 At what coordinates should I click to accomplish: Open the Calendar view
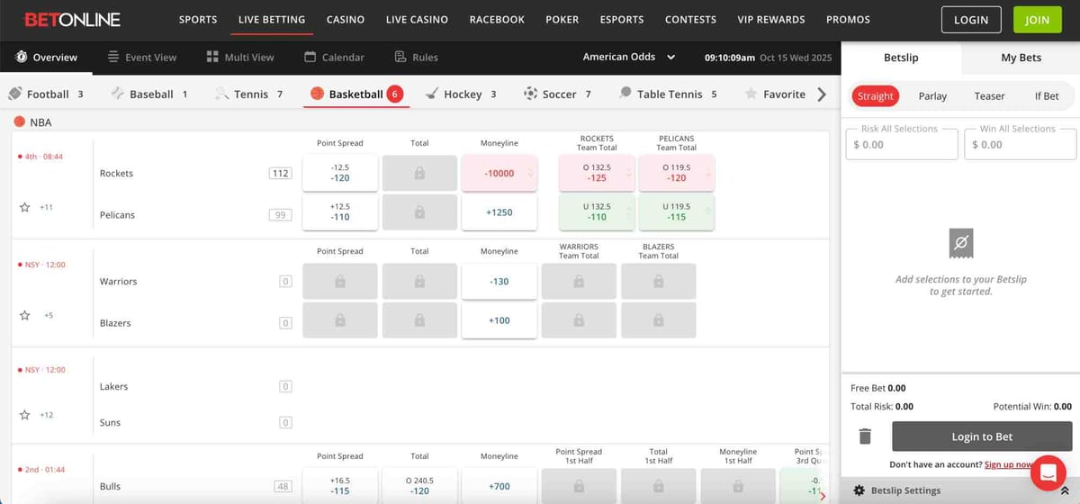point(334,57)
